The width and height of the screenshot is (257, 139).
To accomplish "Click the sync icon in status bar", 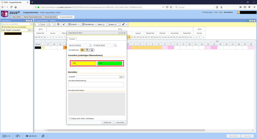I will tap(43, 136).
